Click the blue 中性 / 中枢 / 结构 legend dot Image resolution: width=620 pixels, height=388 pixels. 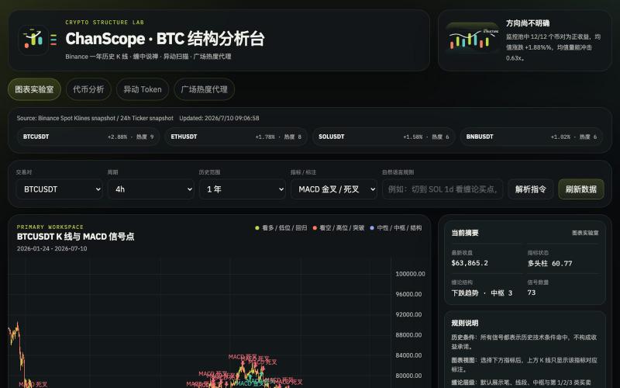pos(372,228)
